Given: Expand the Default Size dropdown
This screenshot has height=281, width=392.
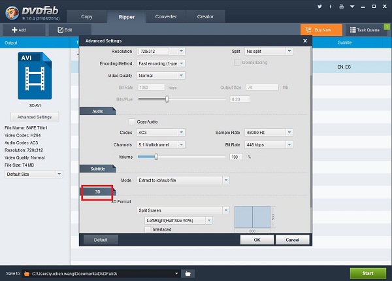Looking at the screenshot, I should [59, 174].
